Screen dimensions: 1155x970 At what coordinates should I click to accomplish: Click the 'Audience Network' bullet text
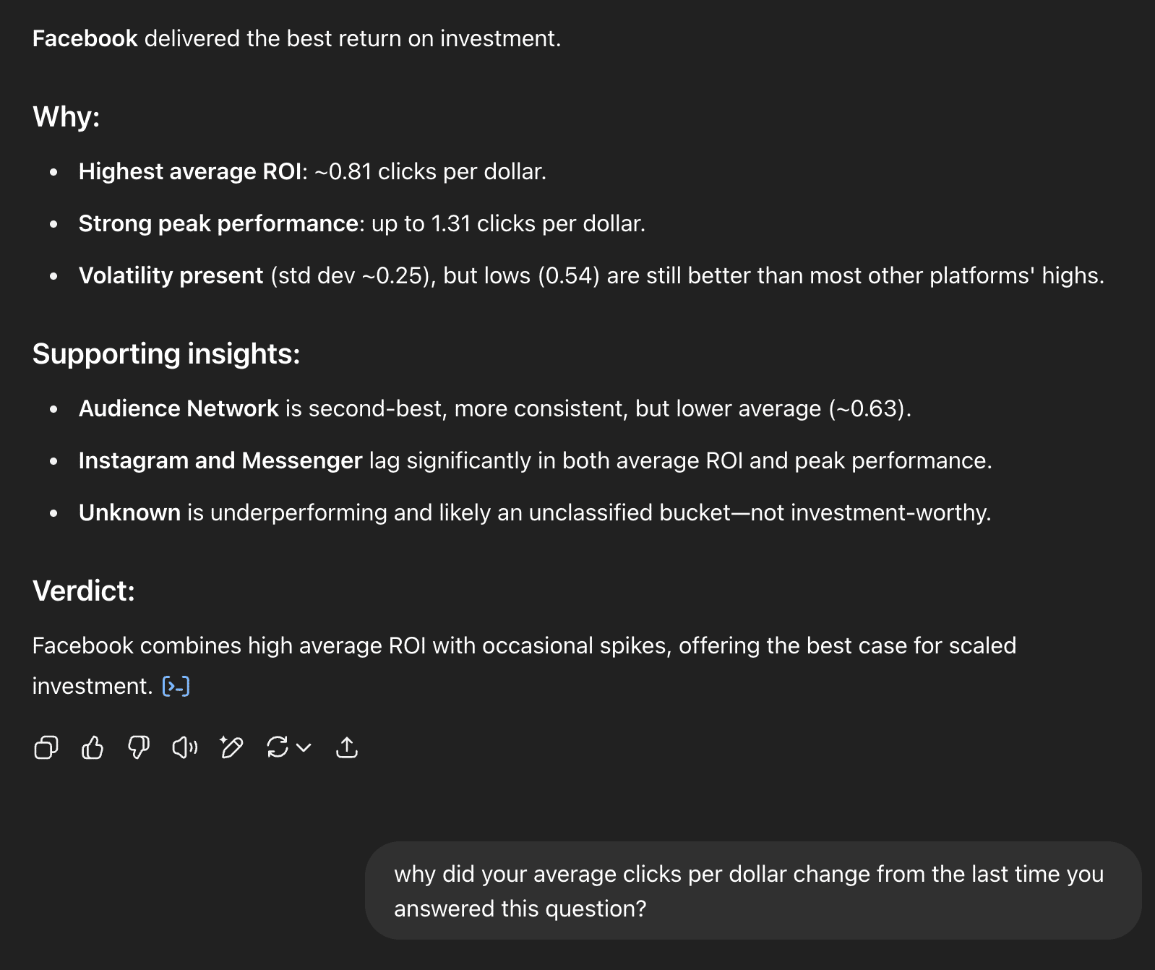point(179,408)
